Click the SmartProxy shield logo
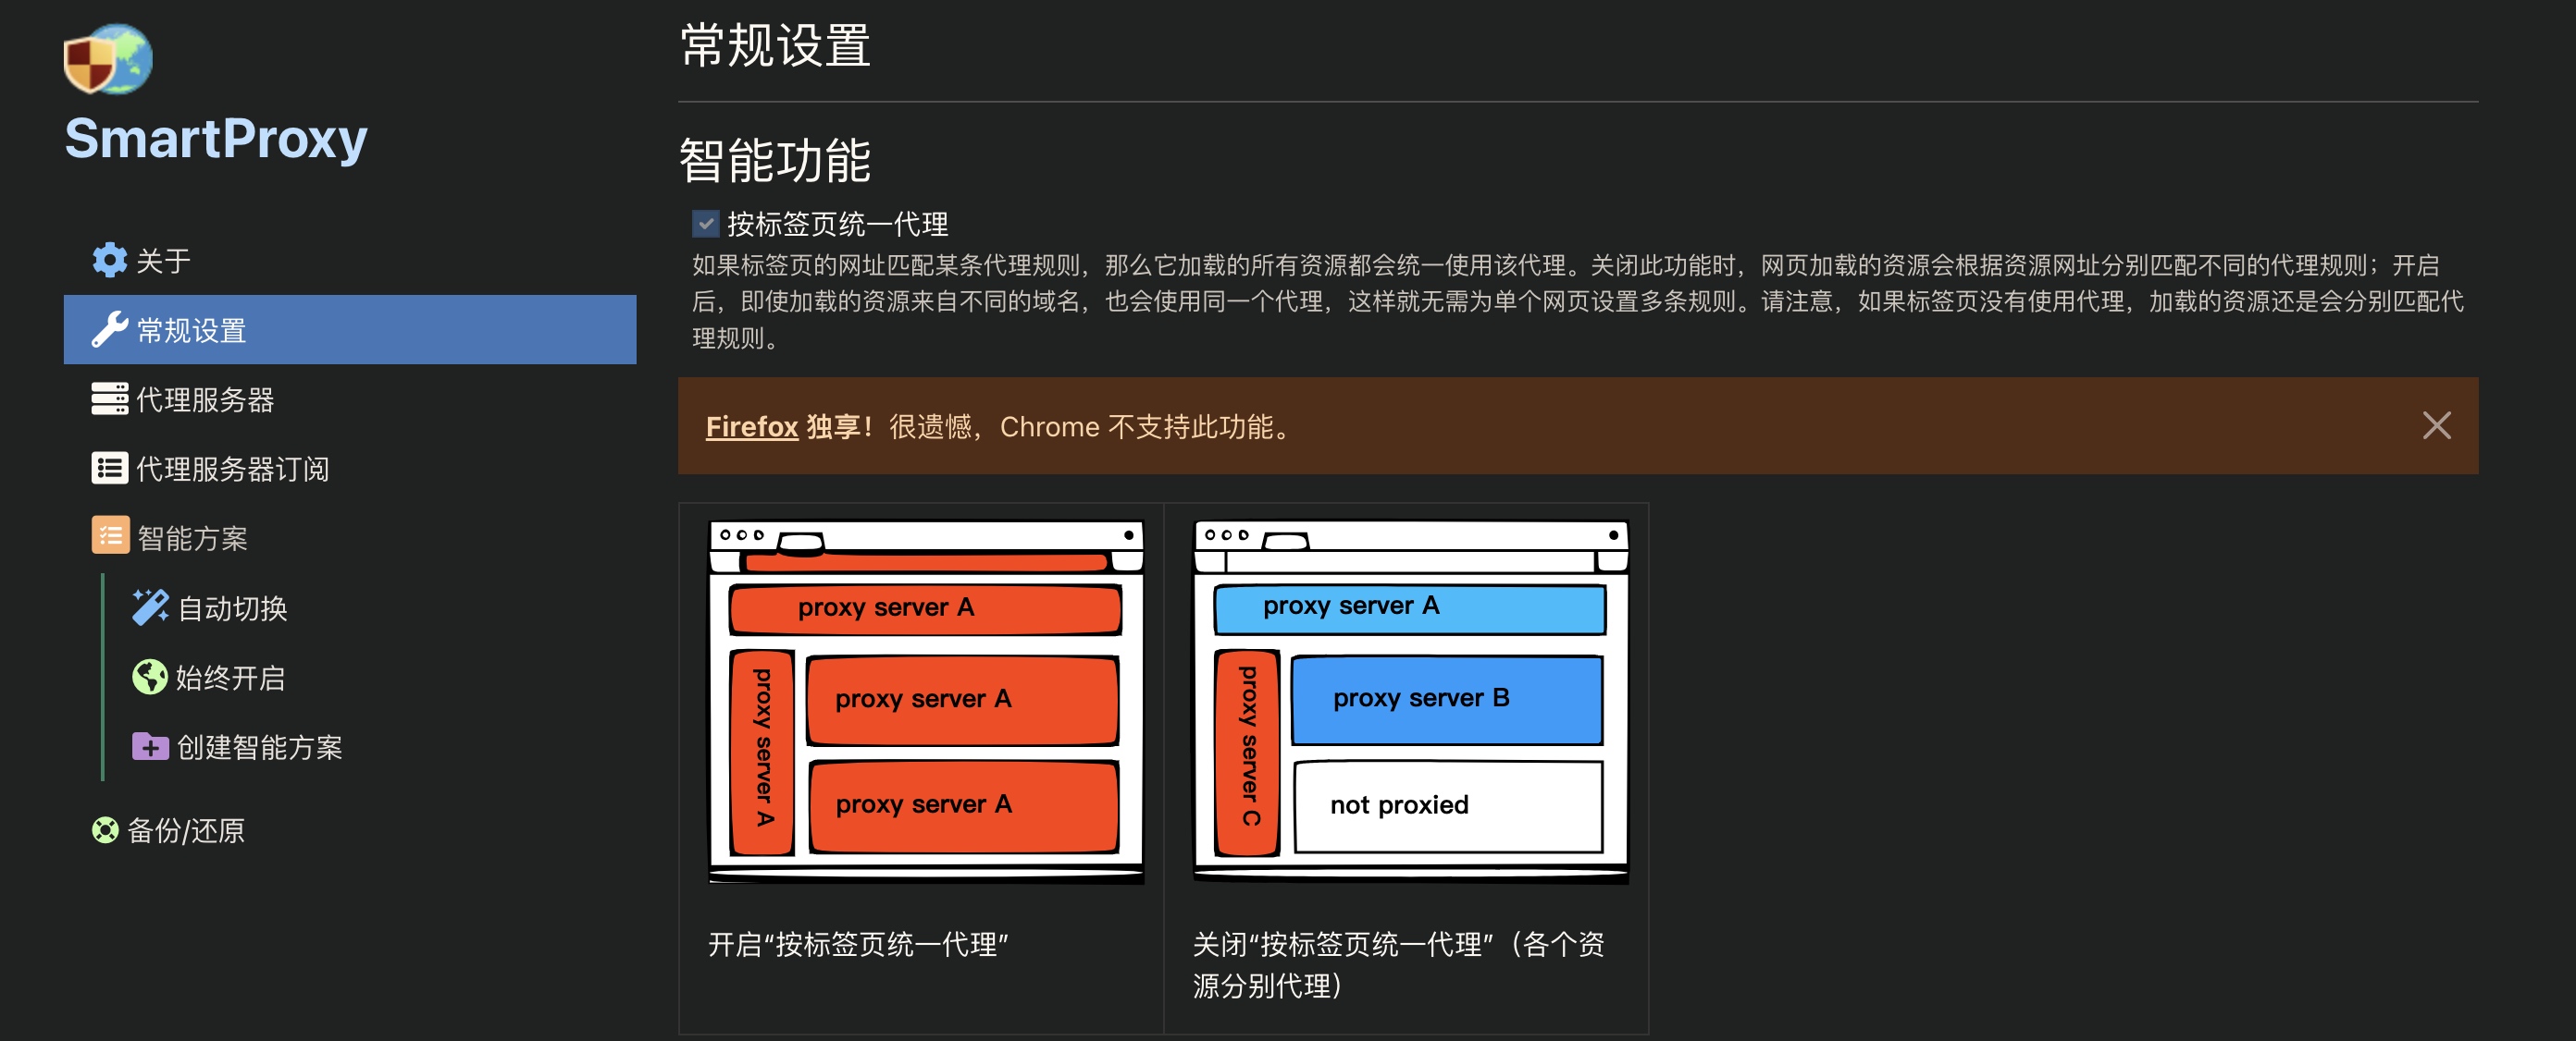2576x1041 pixels. pyautogui.click(x=107, y=58)
